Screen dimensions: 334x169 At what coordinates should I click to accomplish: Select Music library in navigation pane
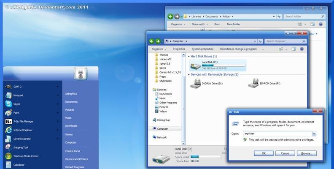click(160, 98)
